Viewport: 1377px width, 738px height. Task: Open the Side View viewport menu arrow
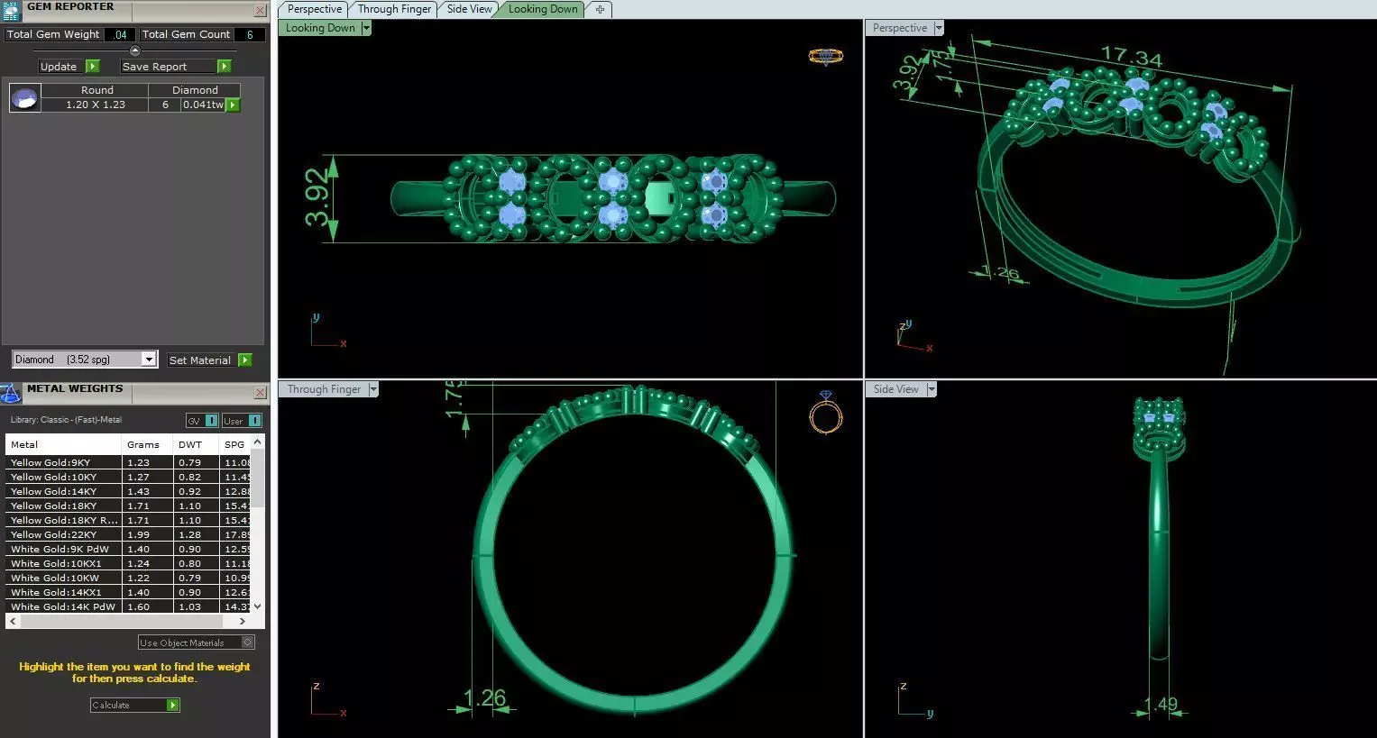(932, 389)
